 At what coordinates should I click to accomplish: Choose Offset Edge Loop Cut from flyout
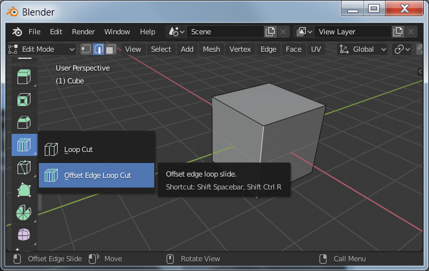[x=97, y=175]
